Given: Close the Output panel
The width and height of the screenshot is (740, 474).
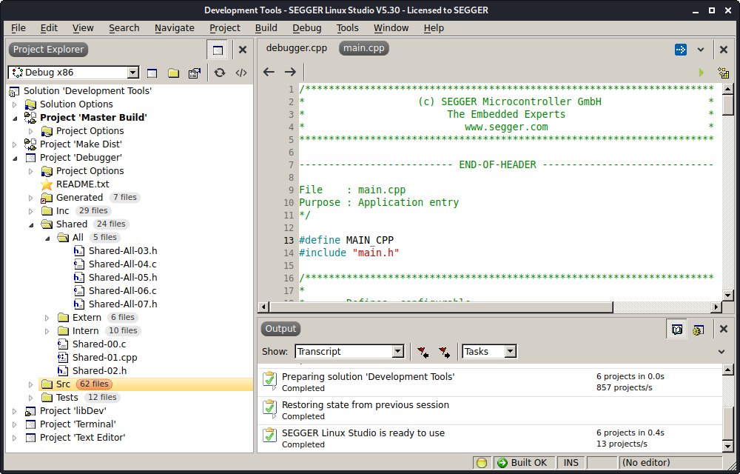Looking at the screenshot, I should pyautogui.click(x=724, y=329).
